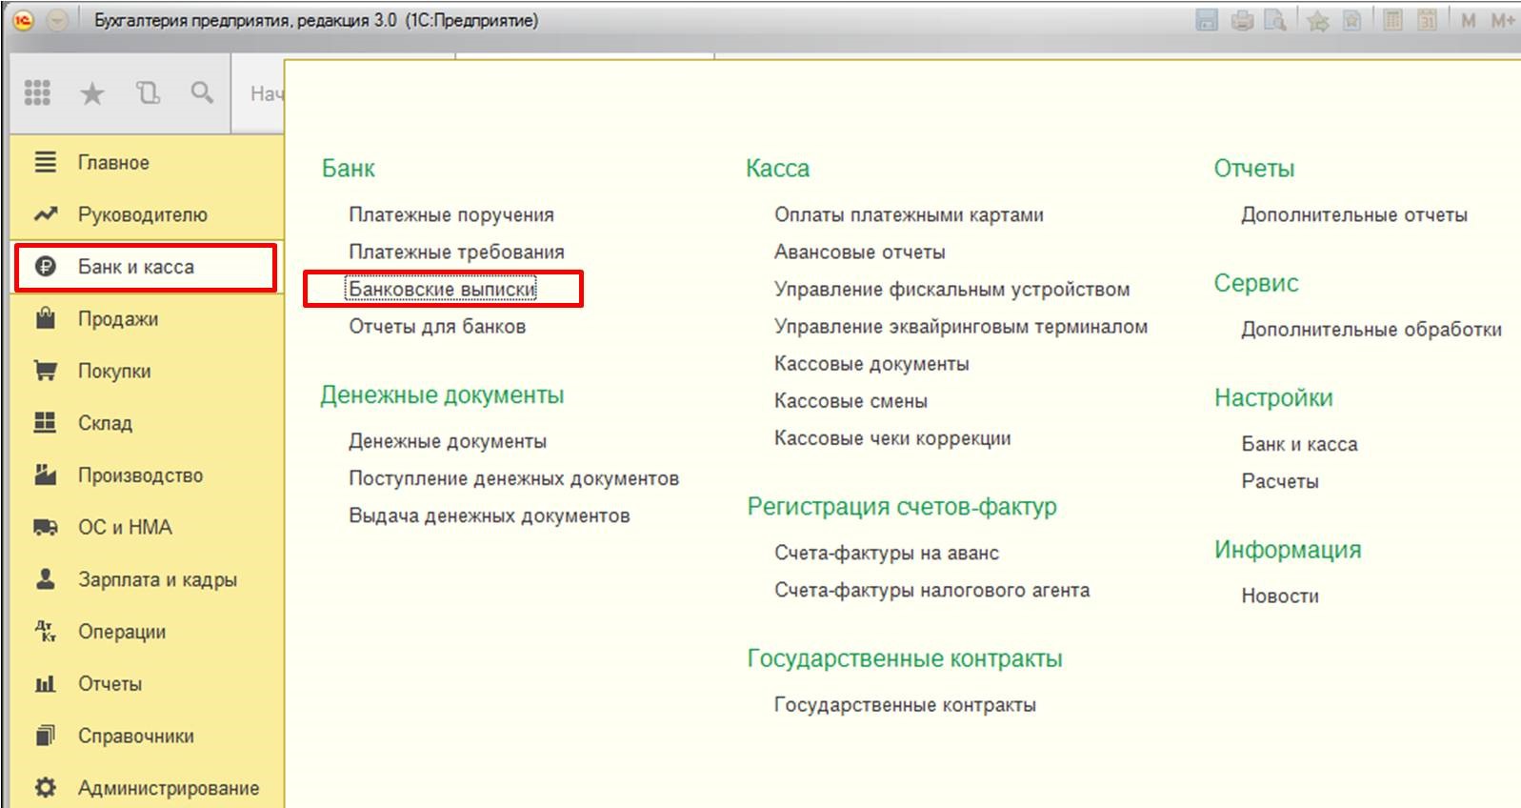Open Зарплата и кадры section
1521x808 pixels.
(157, 579)
